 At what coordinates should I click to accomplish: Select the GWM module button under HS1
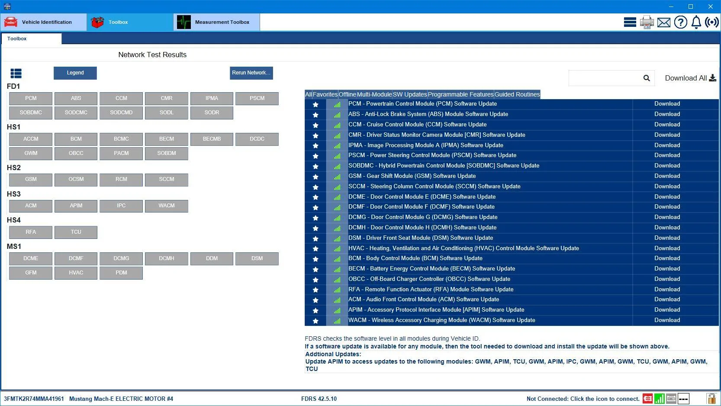click(31, 154)
